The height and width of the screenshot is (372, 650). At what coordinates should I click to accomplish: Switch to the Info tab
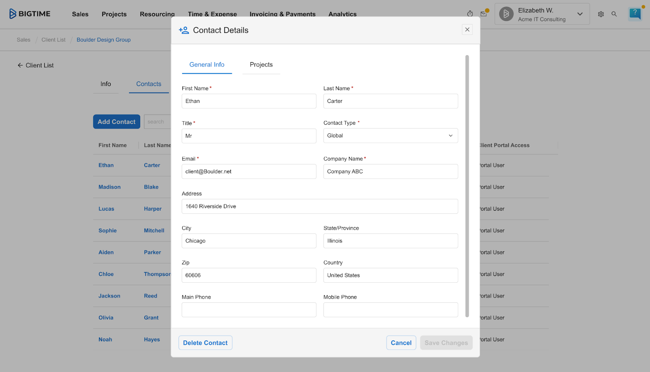click(x=105, y=84)
